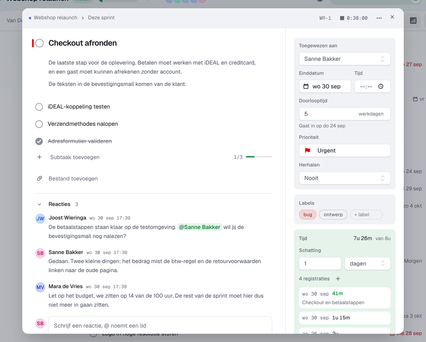This screenshot has height=342, width=426.
Task: Click the red Urgent flag icon
Action: coord(308,150)
